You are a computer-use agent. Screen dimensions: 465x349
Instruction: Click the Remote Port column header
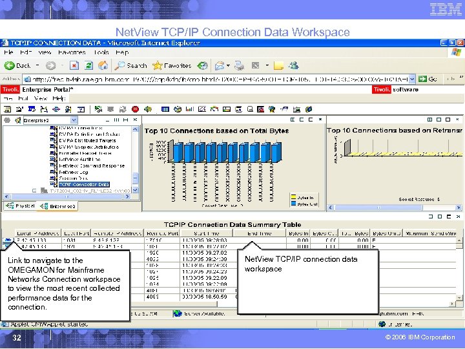(x=163, y=233)
